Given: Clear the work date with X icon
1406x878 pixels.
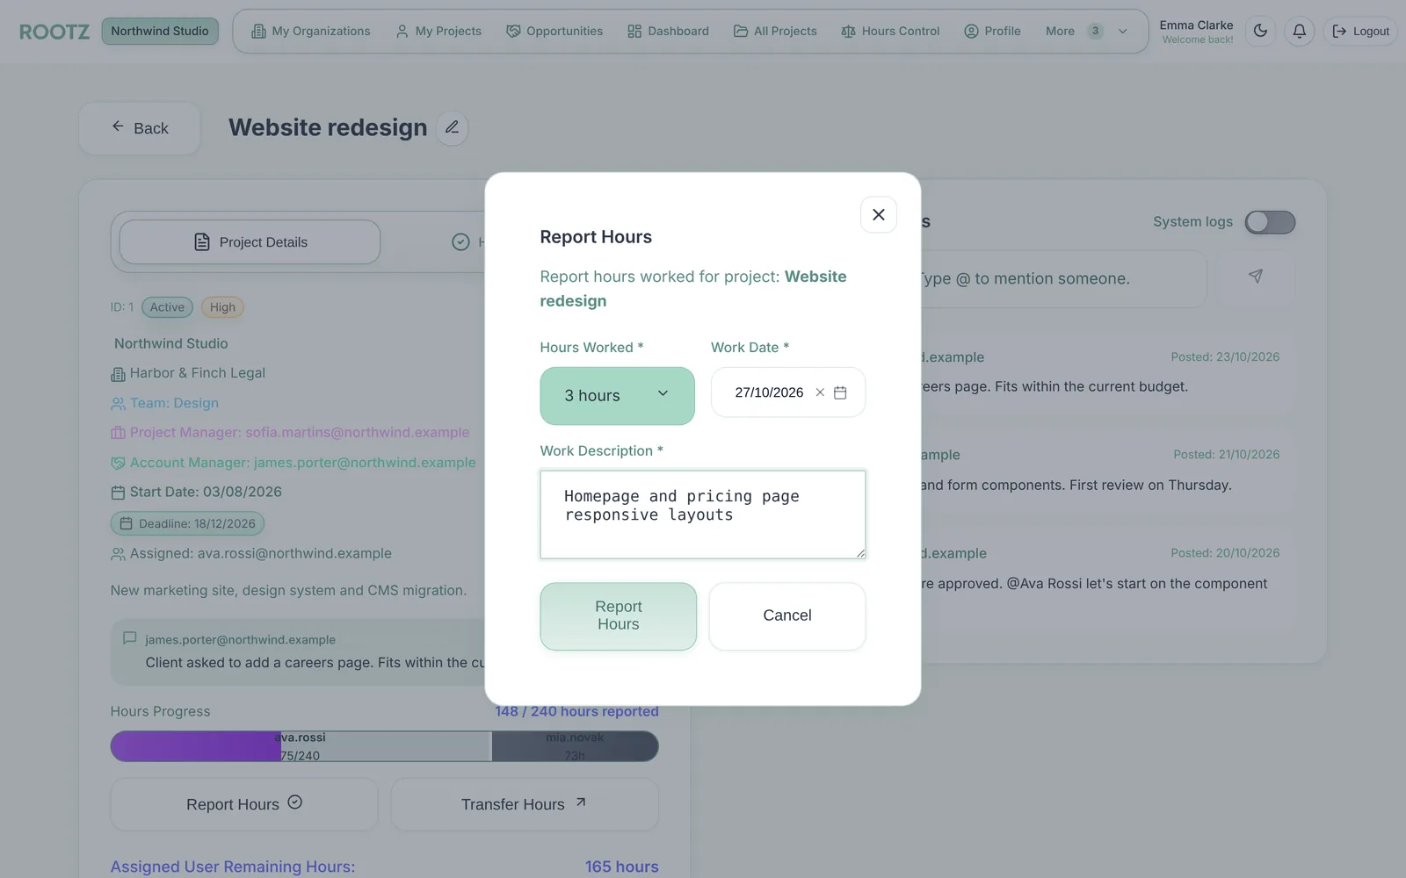Looking at the screenshot, I should coord(820,392).
